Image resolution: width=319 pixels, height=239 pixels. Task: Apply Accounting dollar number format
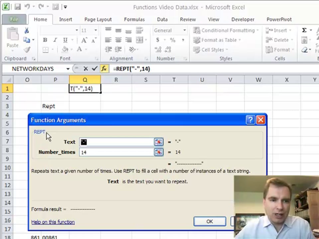(158, 40)
